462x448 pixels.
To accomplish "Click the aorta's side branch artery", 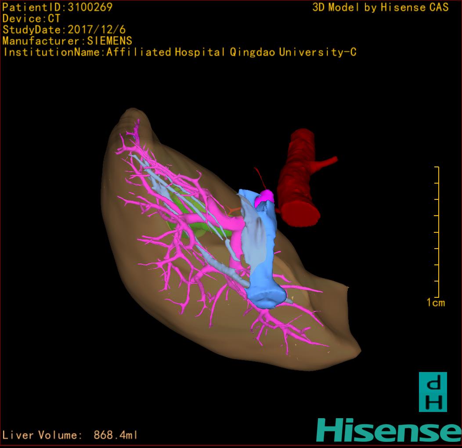I will 326,163.
